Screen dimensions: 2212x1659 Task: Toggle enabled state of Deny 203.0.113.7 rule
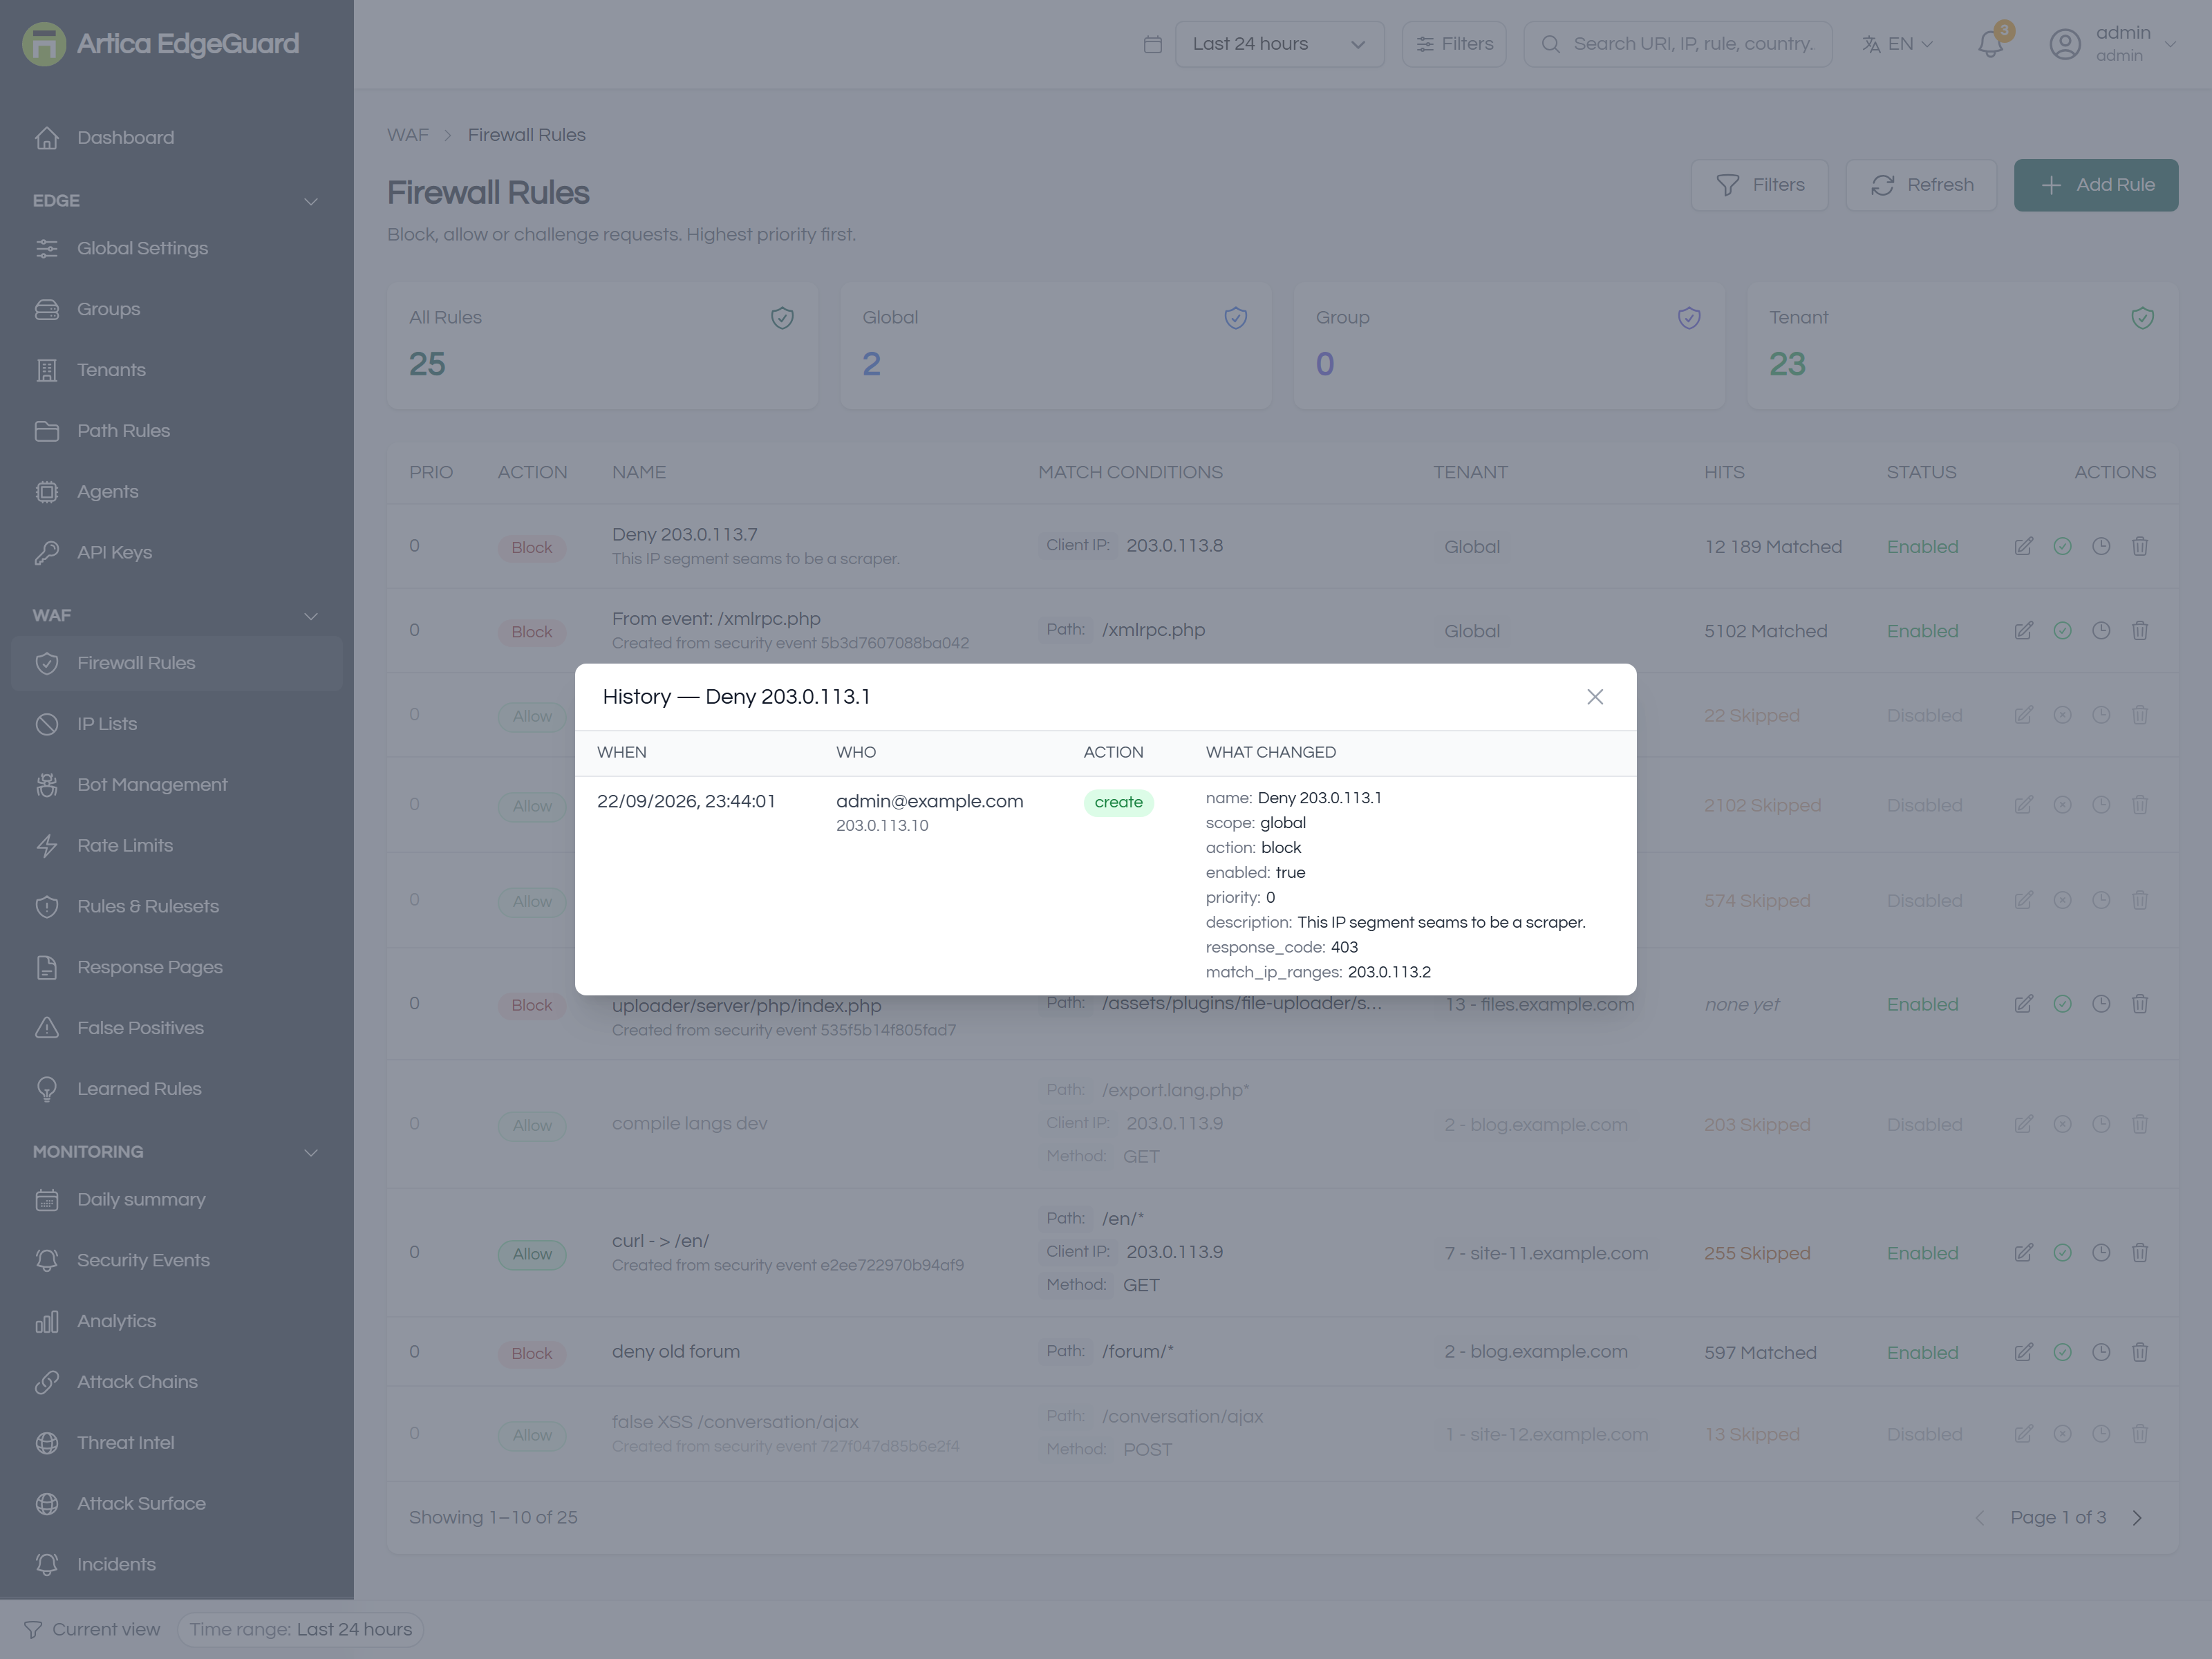2062,546
